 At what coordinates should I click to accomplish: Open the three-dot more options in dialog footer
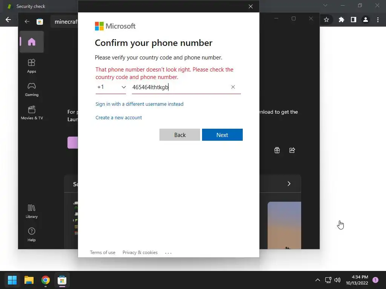(168, 252)
